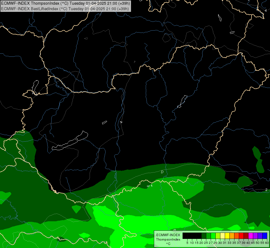Viewport: 270px width, 248px height.
Task: Choose the legend tick value '60'
Action: [267, 243]
